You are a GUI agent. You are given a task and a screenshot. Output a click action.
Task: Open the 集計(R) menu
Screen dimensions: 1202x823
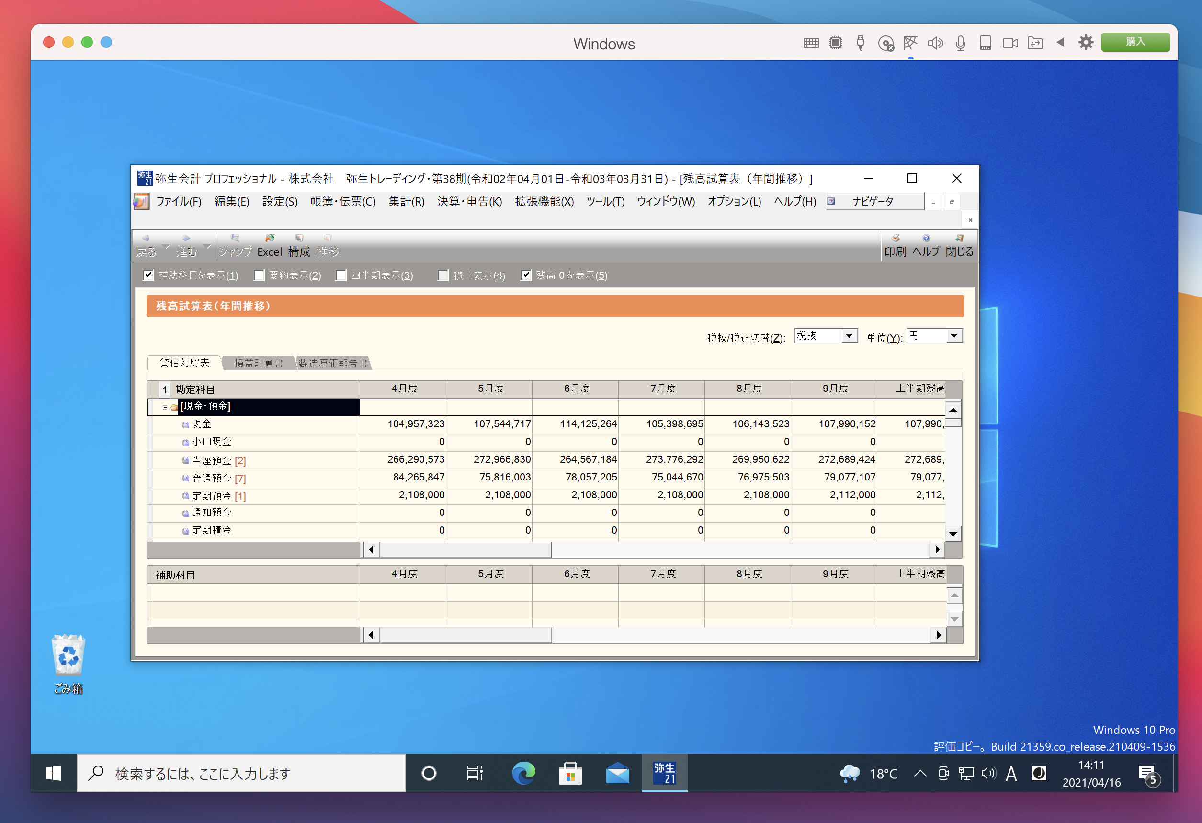coord(406,201)
